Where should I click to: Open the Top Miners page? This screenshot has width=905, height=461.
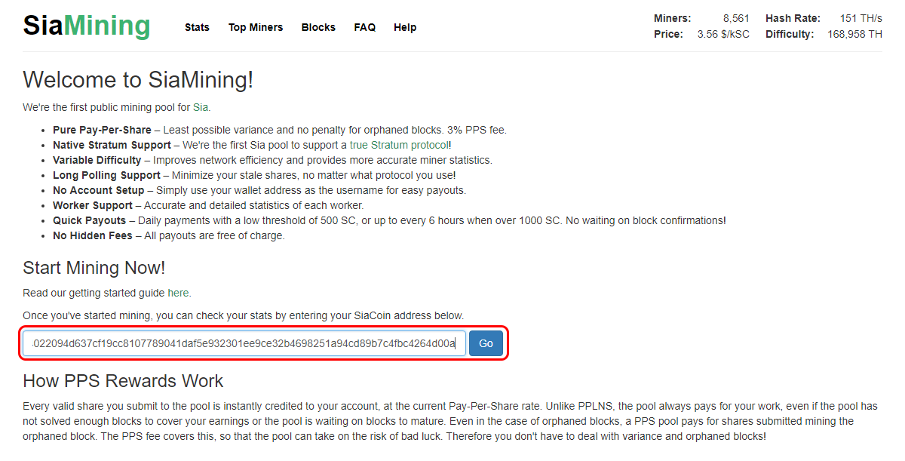(x=256, y=27)
